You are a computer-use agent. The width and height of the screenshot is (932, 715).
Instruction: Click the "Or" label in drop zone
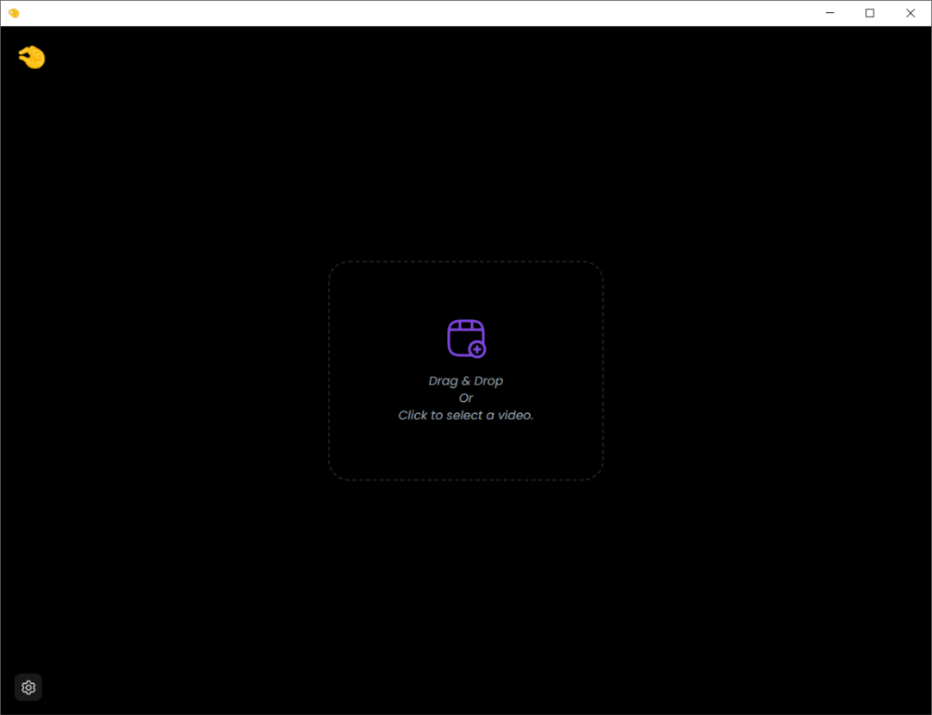tap(466, 398)
